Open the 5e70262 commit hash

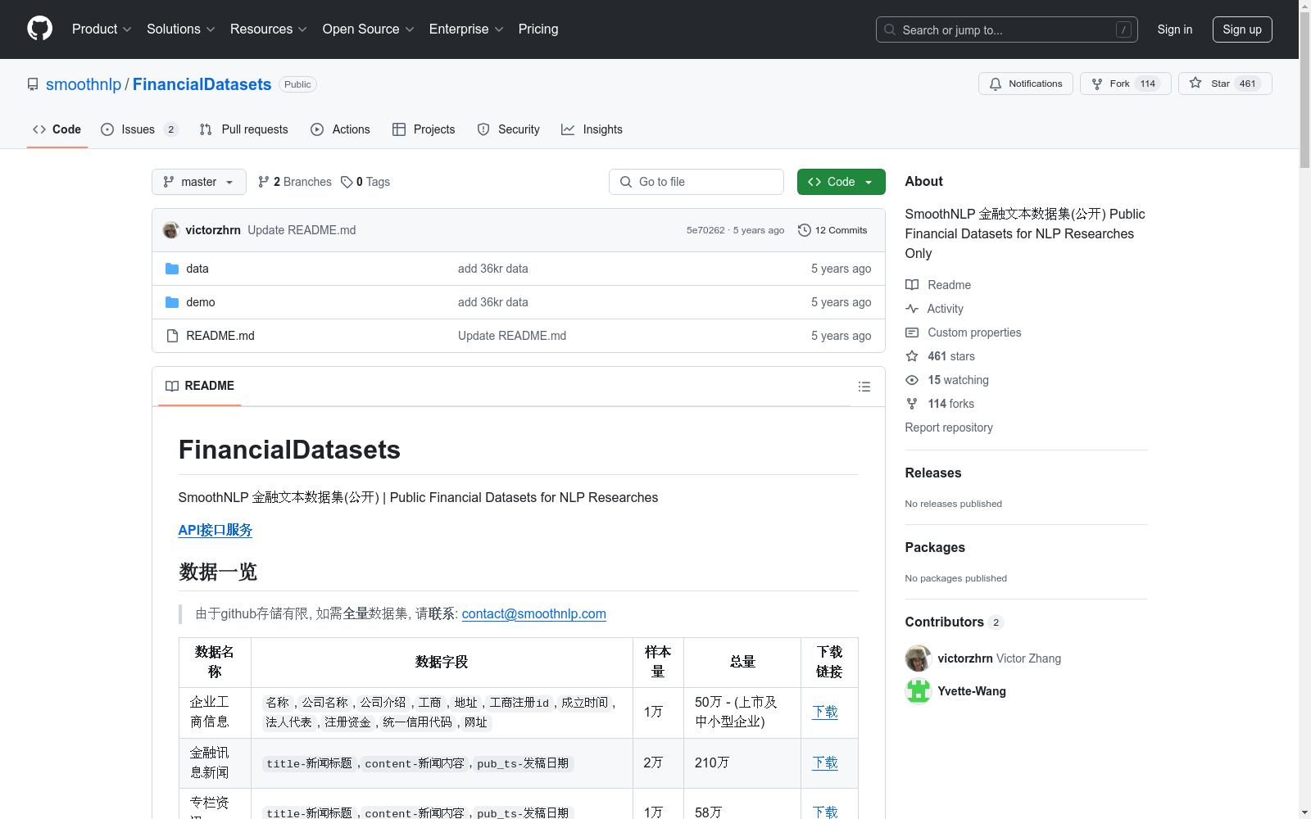705,230
